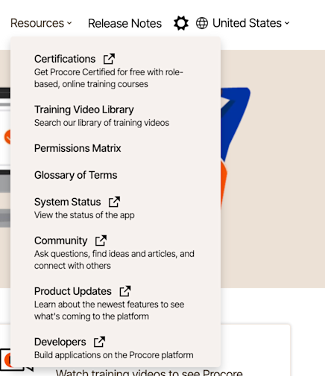
Task: Open Glossary of Terms
Action: point(75,175)
